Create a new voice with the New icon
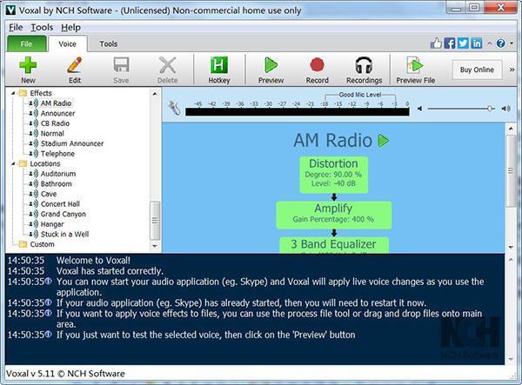 28,65
